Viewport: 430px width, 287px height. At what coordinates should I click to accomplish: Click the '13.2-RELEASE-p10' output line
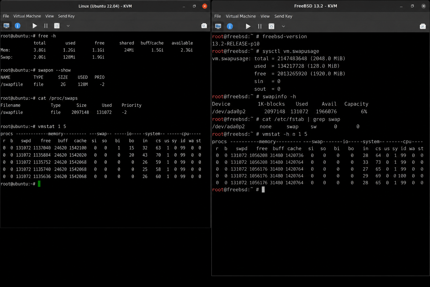(236, 44)
